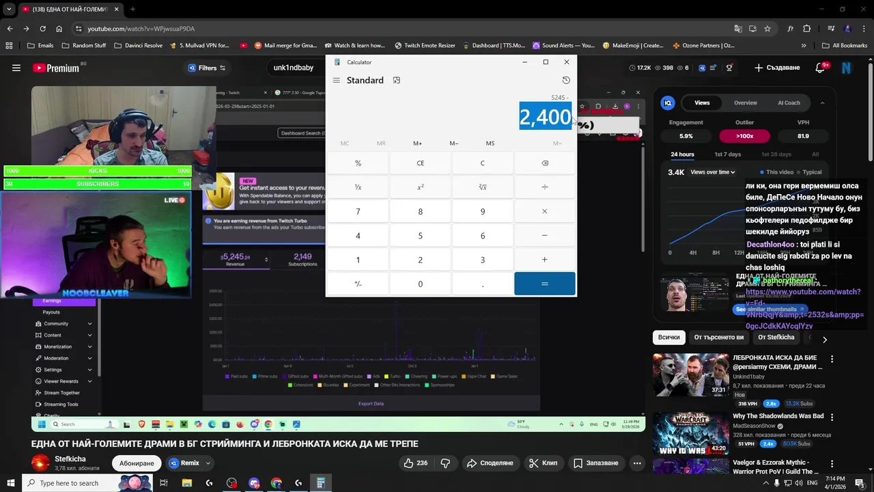
Task: Click the Споделяне share button
Action: point(490,463)
